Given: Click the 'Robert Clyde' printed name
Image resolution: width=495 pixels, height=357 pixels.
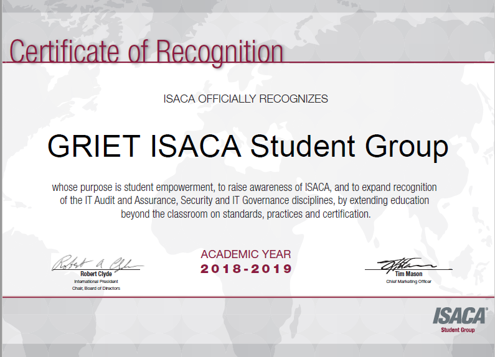Looking at the screenshot, I should (x=96, y=274).
